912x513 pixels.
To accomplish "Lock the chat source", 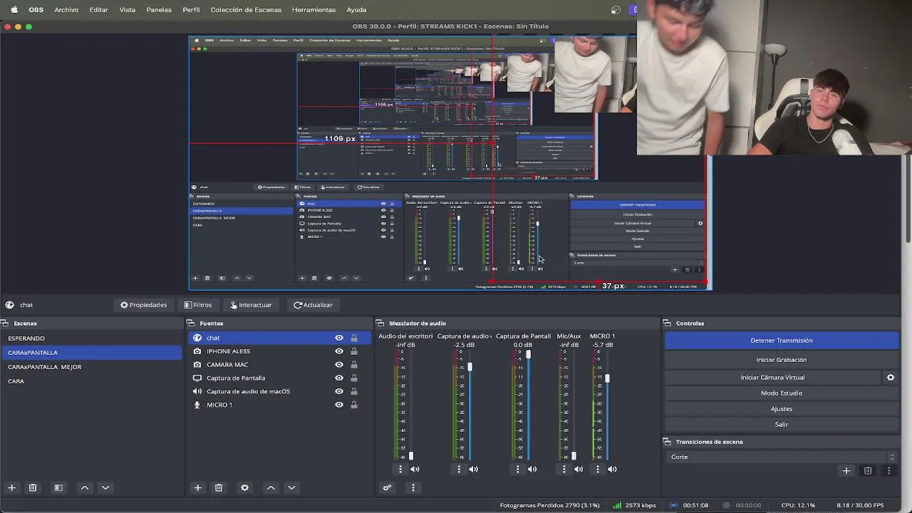I will pyautogui.click(x=353, y=338).
